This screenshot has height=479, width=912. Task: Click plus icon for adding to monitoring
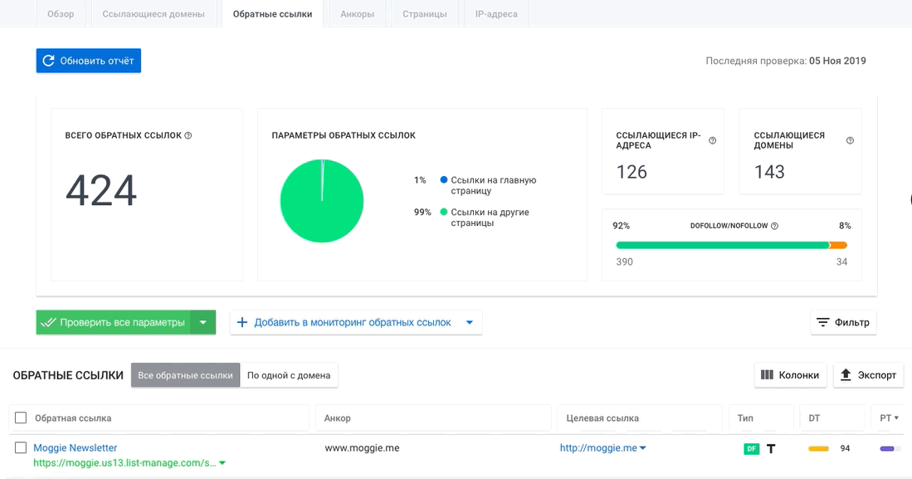242,322
